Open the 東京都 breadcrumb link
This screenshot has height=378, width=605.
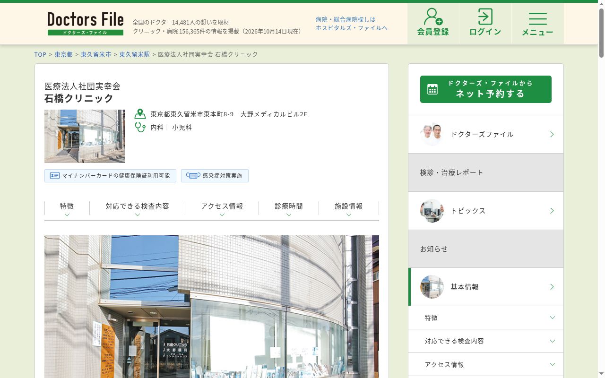coord(64,54)
